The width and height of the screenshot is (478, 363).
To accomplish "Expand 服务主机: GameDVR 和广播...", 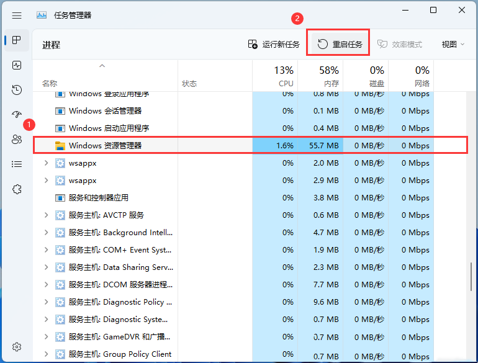I will 47,337.
